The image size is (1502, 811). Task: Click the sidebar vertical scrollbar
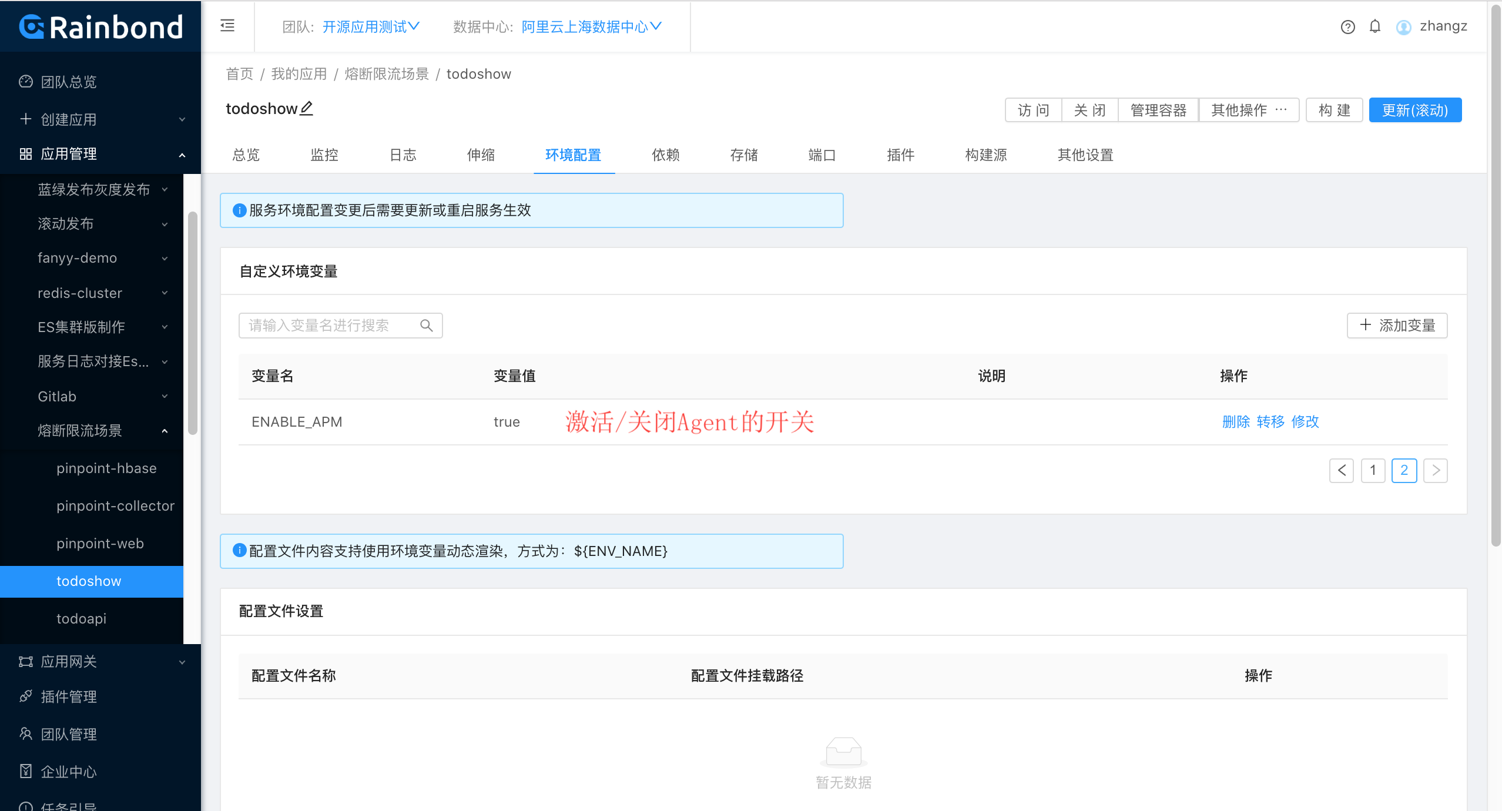(x=192, y=323)
